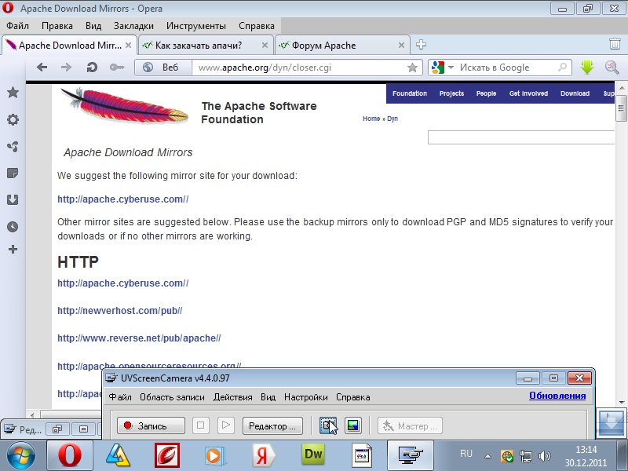This screenshot has height=471, width=628.
Task: Switch to the Форум Apache tab
Action: (x=342, y=46)
